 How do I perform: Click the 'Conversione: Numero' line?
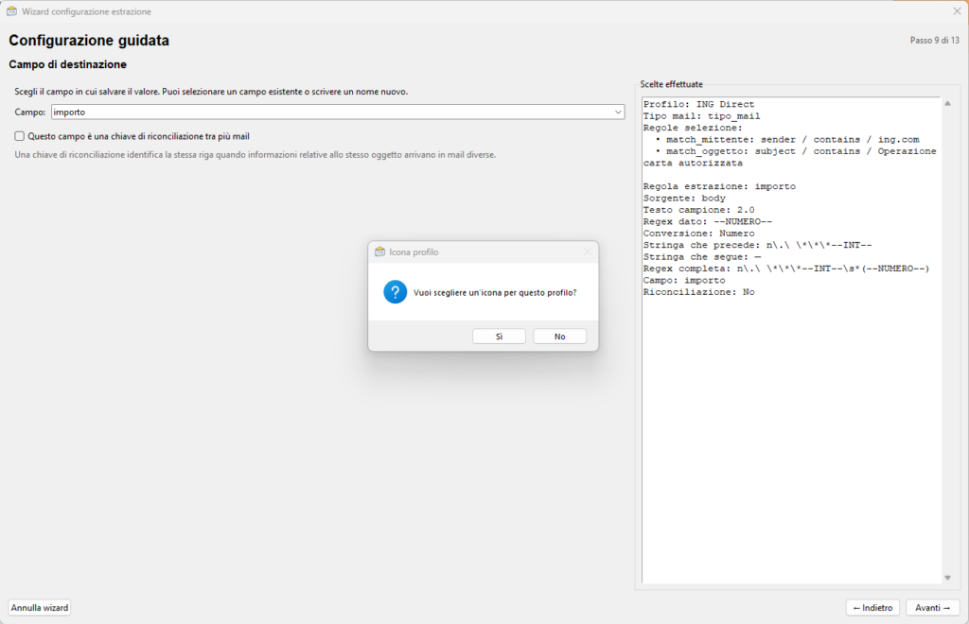698,234
